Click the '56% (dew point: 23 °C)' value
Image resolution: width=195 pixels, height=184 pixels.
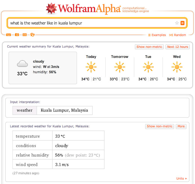click(x=77, y=155)
